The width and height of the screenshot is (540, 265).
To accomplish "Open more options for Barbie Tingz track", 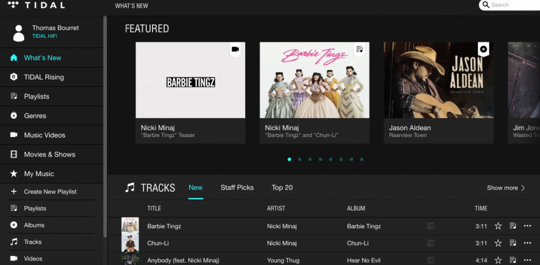I will click(x=527, y=226).
